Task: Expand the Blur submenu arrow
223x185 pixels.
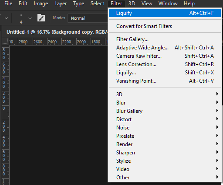Action: point(217,102)
